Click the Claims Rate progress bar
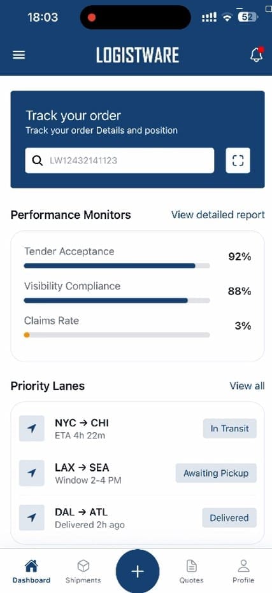This screenshot has height=593, width=272. pyautogui.click(x=117, y=335)
